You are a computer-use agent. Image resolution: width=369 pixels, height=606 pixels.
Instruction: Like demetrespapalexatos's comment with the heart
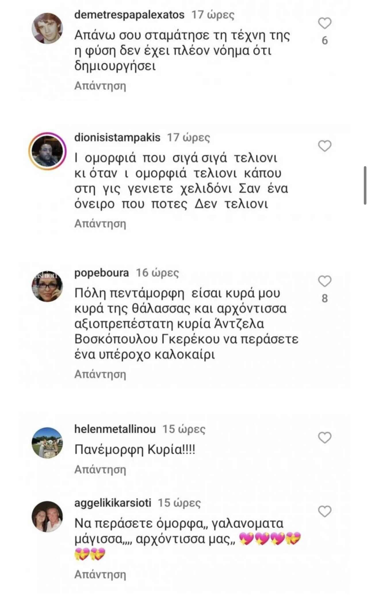[x=325, y=23]
